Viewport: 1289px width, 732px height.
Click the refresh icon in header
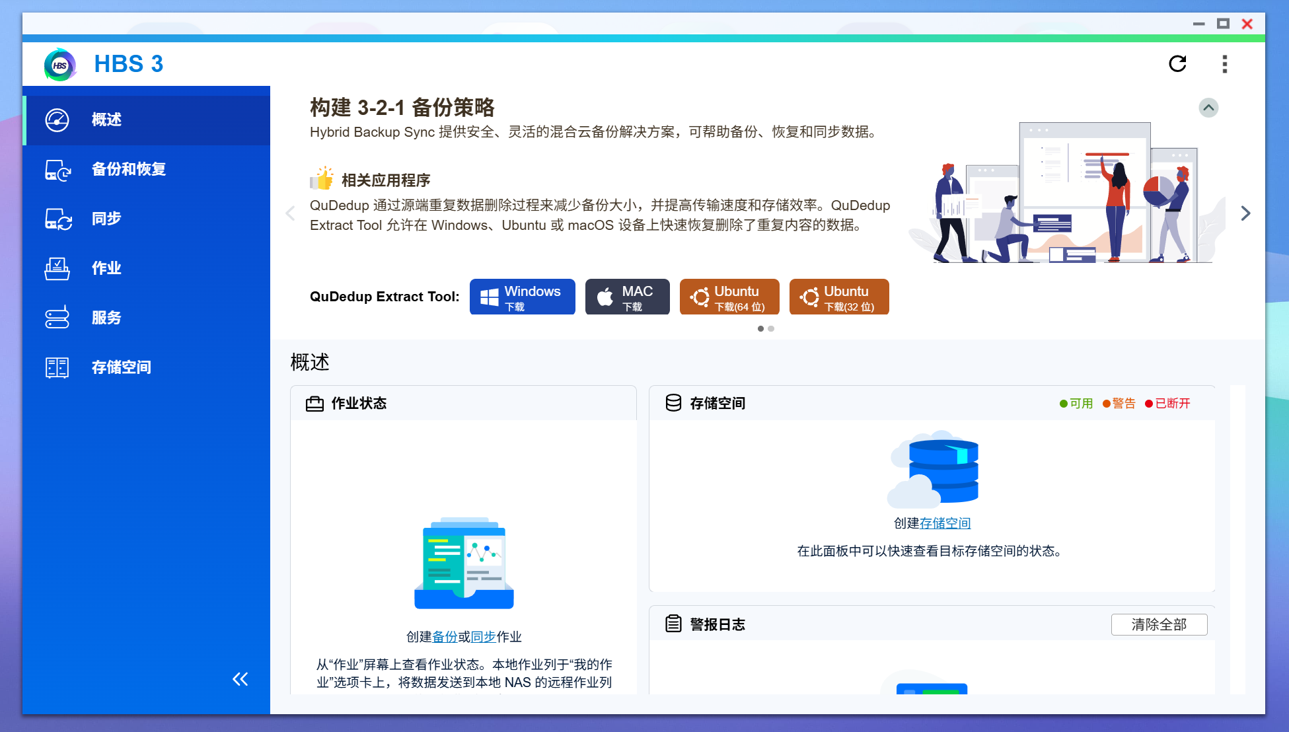(1177, 64)
